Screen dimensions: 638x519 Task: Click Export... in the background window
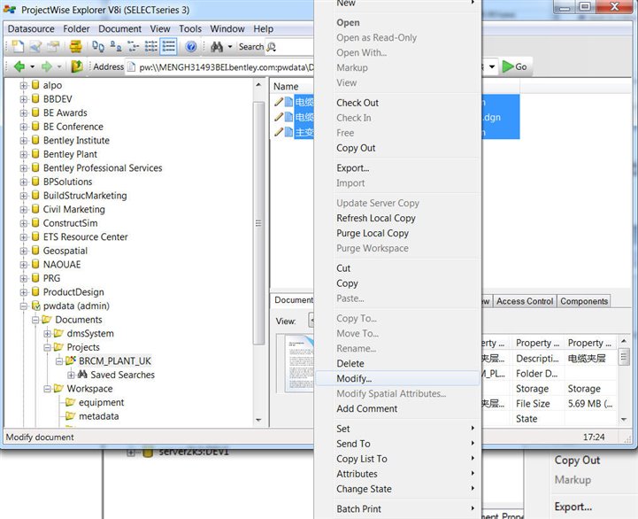pyautogui.click(x=573, y=507)
